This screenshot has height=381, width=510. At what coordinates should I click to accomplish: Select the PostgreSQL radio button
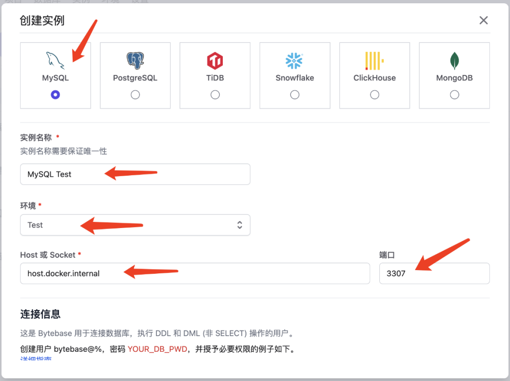(136, 94)
